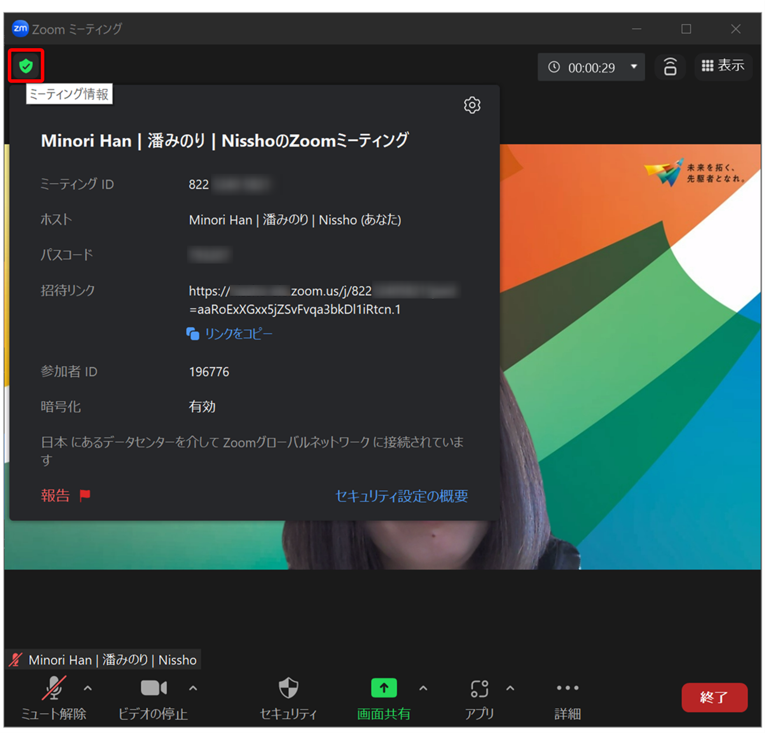The width and height of the screenshot is (765, 733).
Task: Click the green shield meeting info icon
Action: tap(26, 66)
